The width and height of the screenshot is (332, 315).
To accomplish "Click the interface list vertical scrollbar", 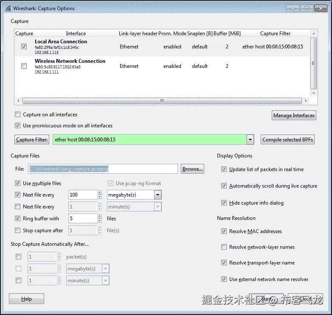I will click(x=314, y=63).
